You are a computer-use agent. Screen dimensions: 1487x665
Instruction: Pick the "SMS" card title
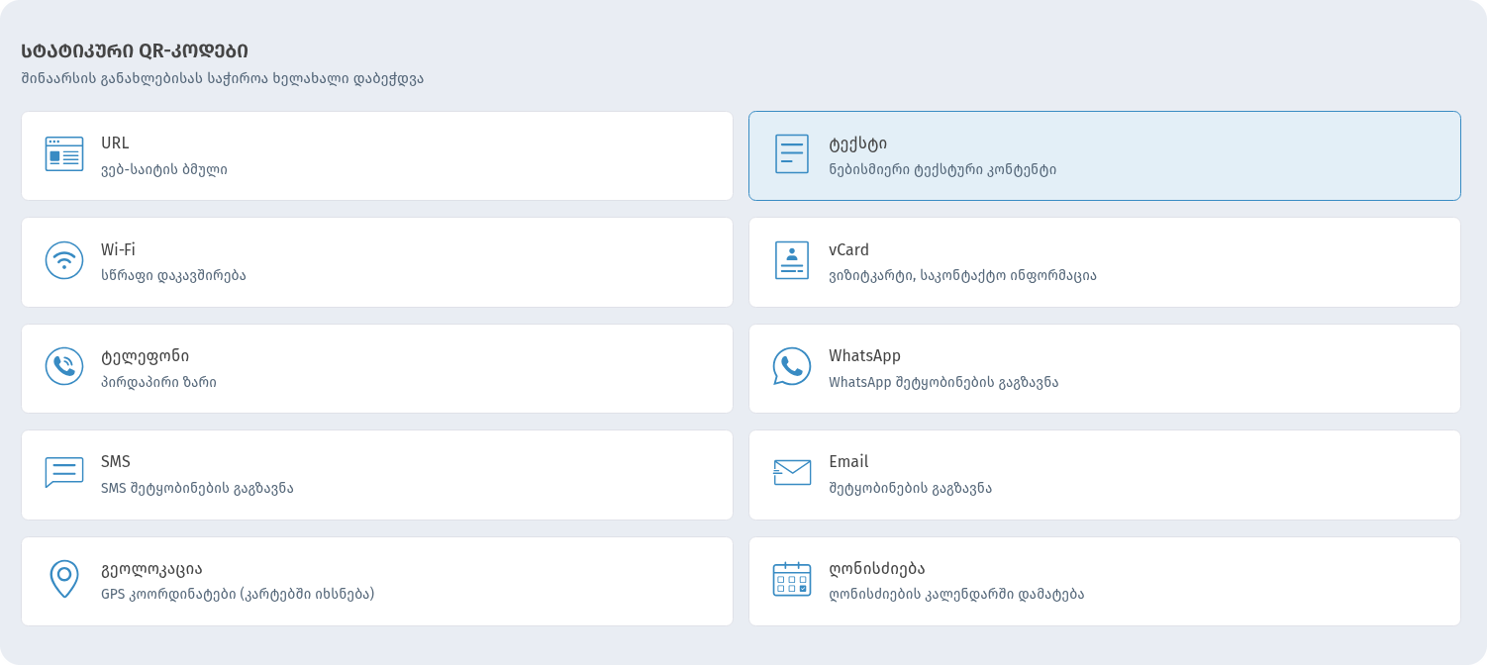(116, 461)
